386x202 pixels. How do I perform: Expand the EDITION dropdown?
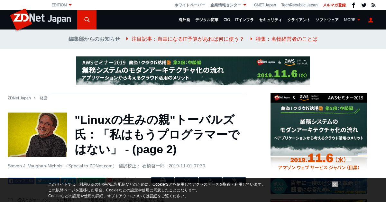pos(62,5)
